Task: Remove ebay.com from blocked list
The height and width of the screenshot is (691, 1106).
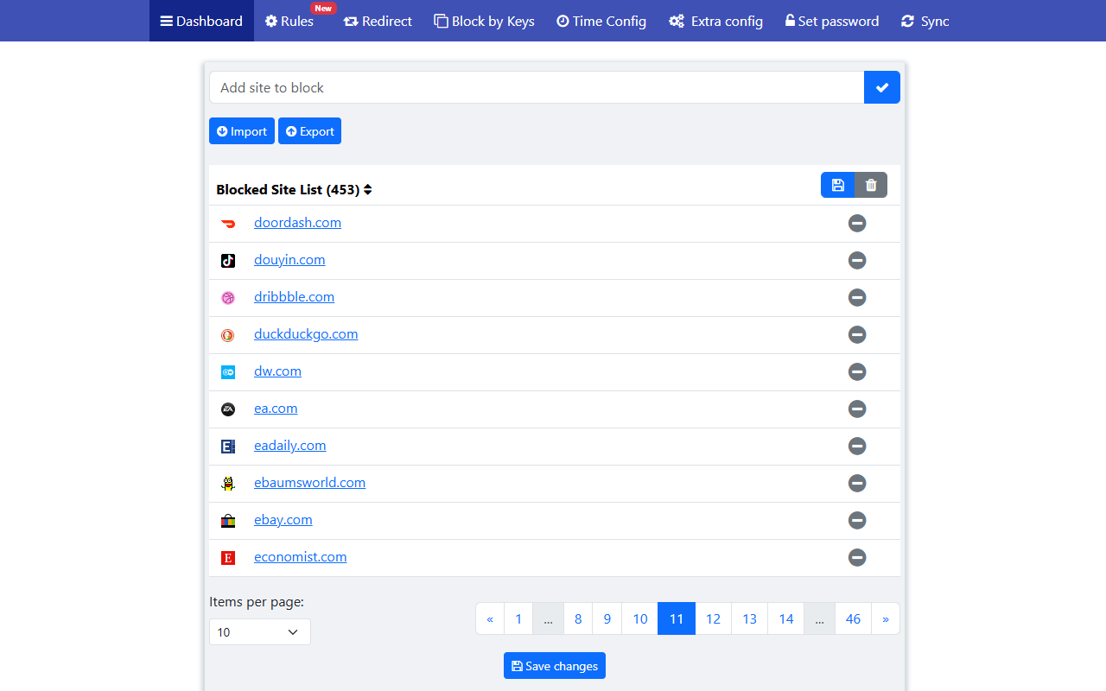Action: click(857, 520)
